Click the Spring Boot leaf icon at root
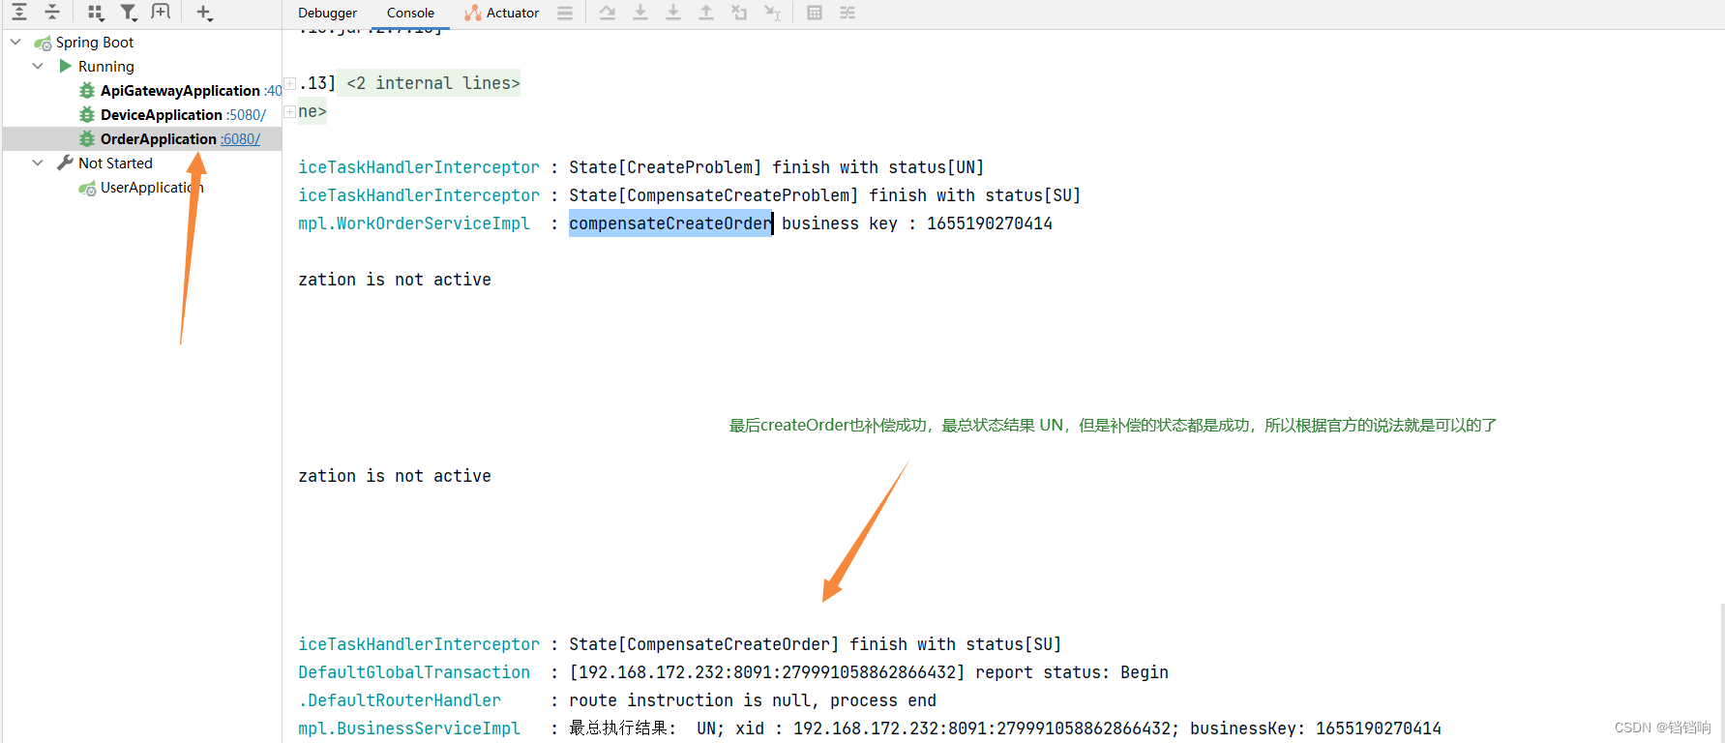 (x=43, y=43)
